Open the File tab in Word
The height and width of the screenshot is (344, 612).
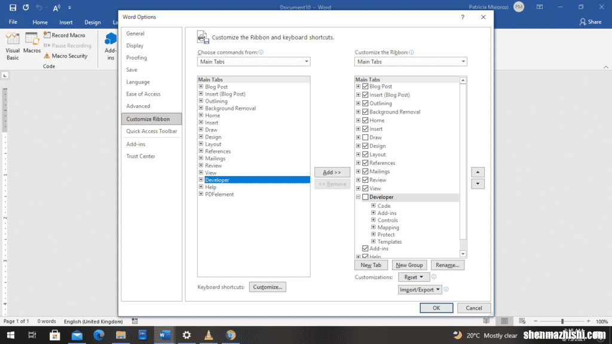(13, 22)
